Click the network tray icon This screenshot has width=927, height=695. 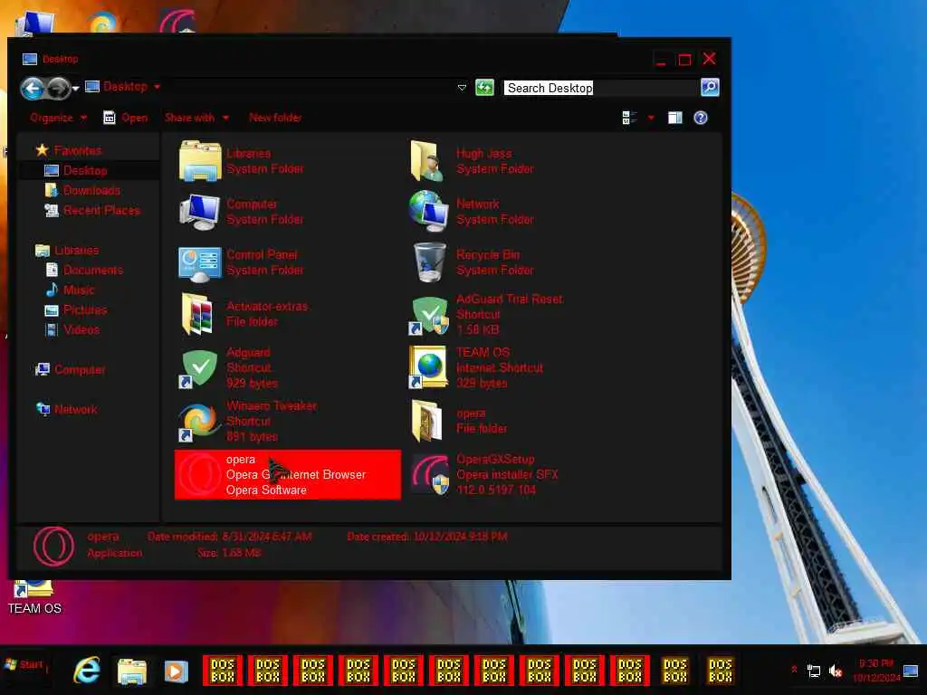814,671
